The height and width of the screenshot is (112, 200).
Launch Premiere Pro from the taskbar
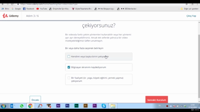tap(95, 106)
